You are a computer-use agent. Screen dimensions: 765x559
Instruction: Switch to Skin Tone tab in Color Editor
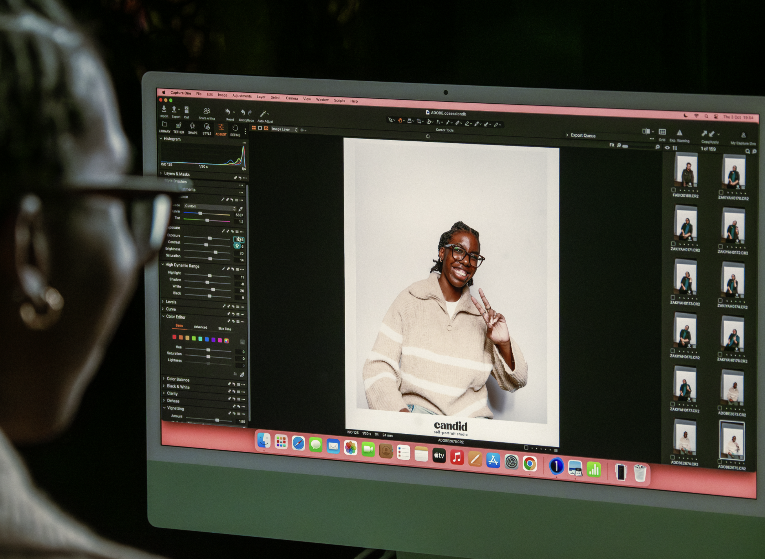pos(224,329)
